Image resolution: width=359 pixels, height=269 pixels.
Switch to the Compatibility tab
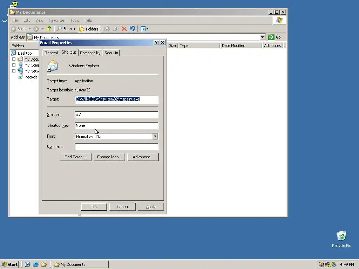[90, 53]
